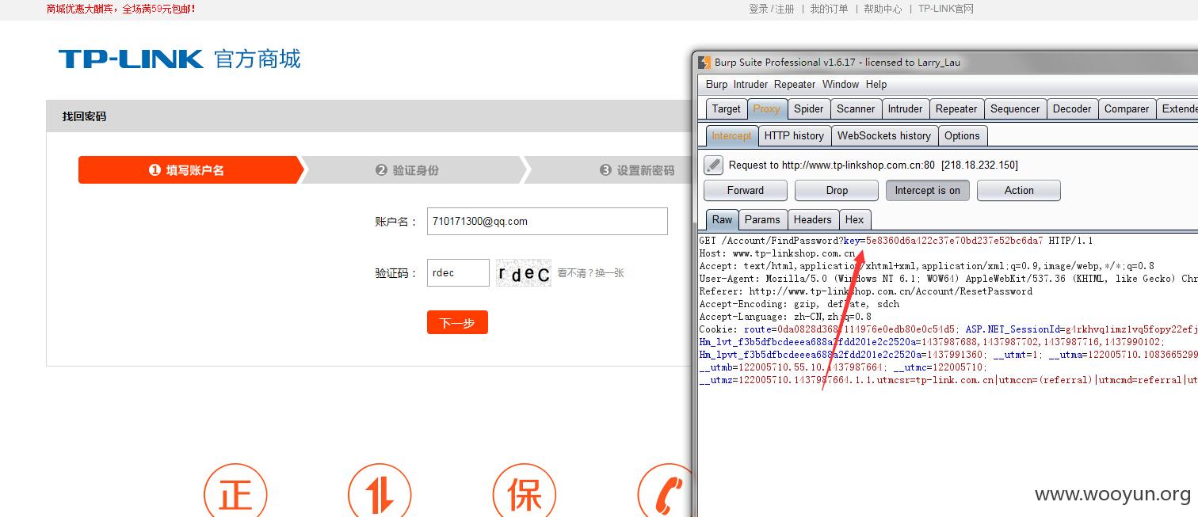The image size is (1198, 517).
Task: Click the Forward button
Action: pyautogui.click(x=746, y=191)
